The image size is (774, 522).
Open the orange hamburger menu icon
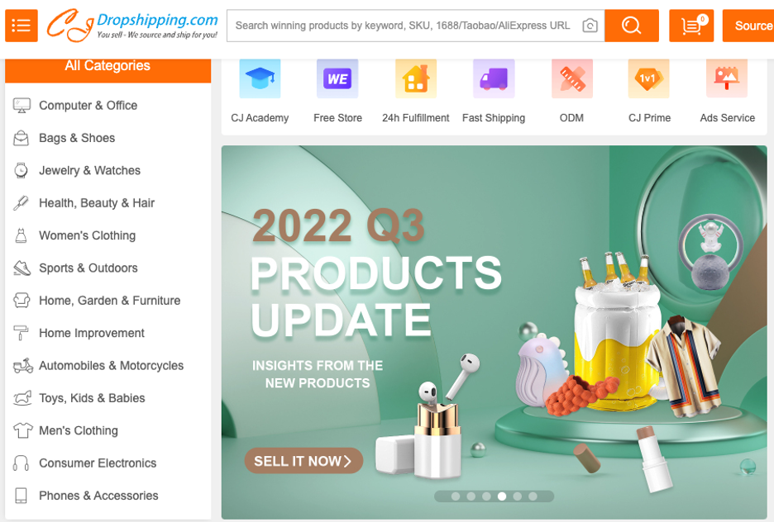21,26
